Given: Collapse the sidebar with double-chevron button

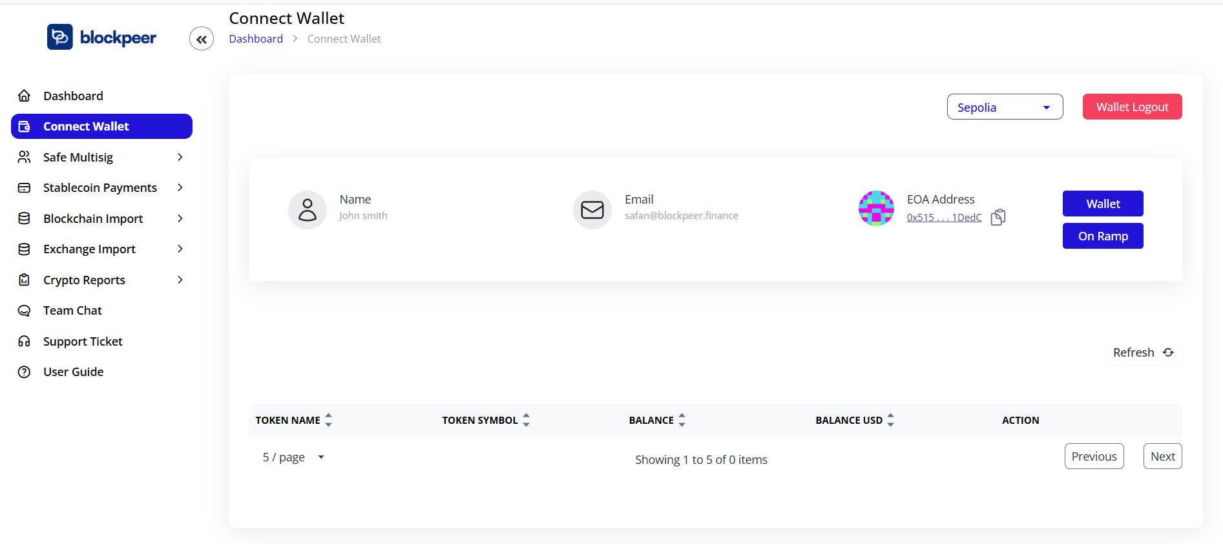Looking at the screenshot, I should pyautogui.click(x=202, y=39).
